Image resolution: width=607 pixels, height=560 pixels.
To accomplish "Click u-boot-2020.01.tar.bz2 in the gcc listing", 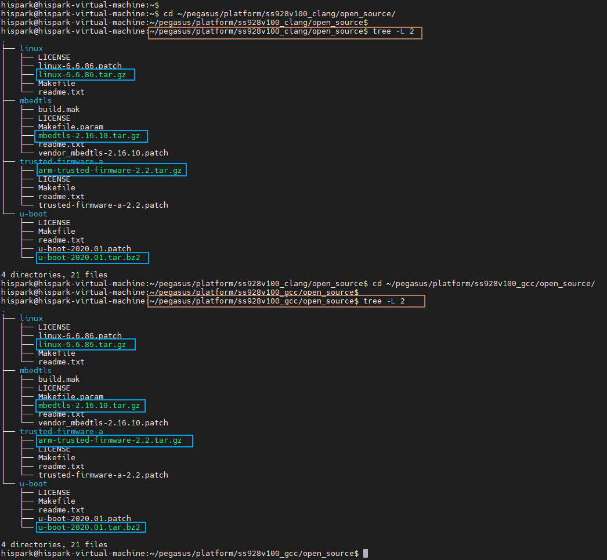I will click(x=89, y=528).
